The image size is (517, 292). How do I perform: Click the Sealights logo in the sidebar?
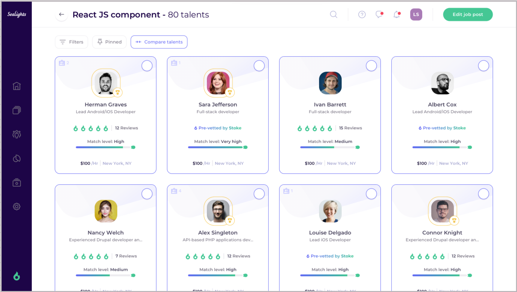click(x=17, y=14)
